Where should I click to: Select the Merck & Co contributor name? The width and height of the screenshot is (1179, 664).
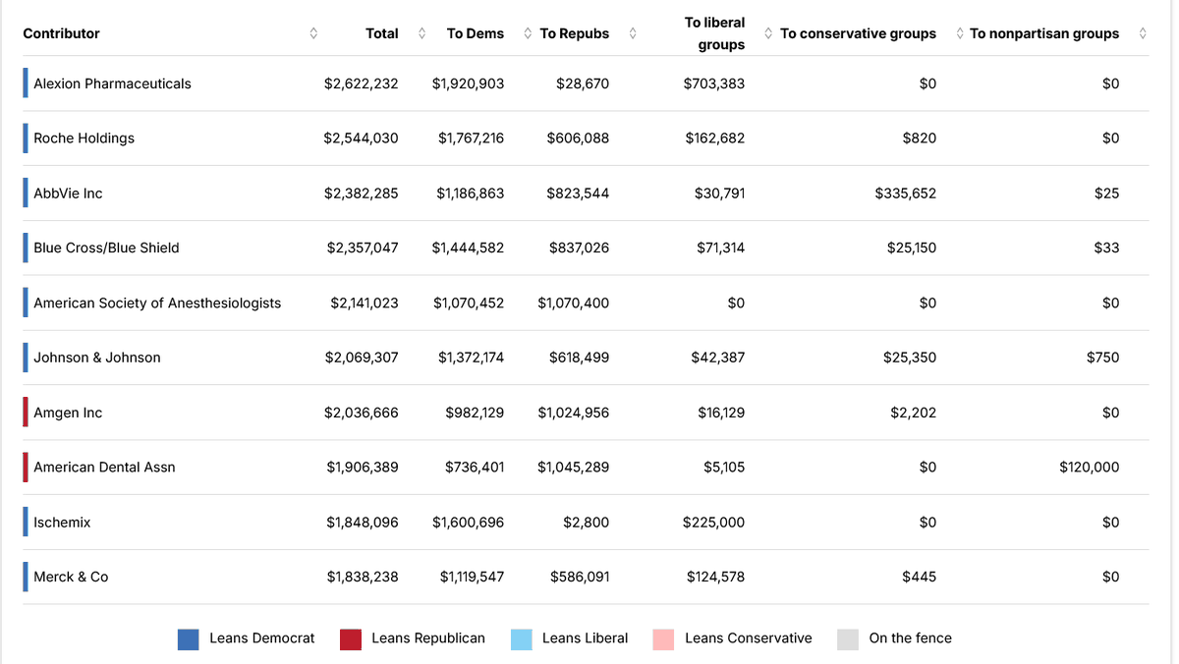tap(71, 578)
